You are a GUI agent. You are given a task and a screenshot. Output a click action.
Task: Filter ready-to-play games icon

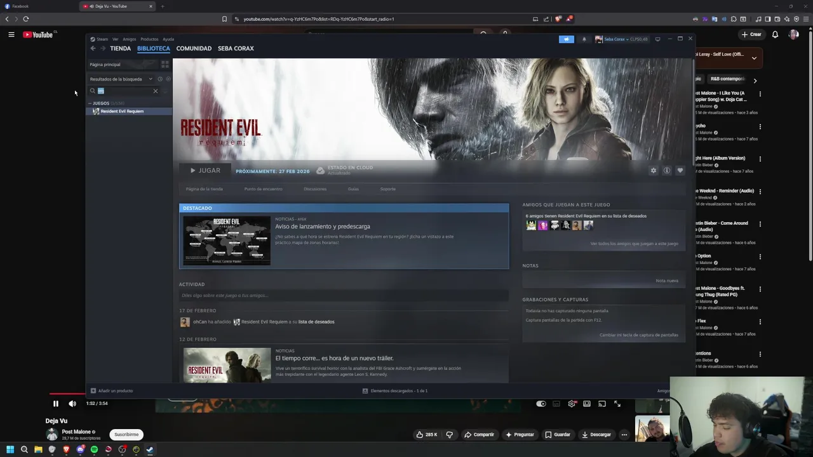168,79
